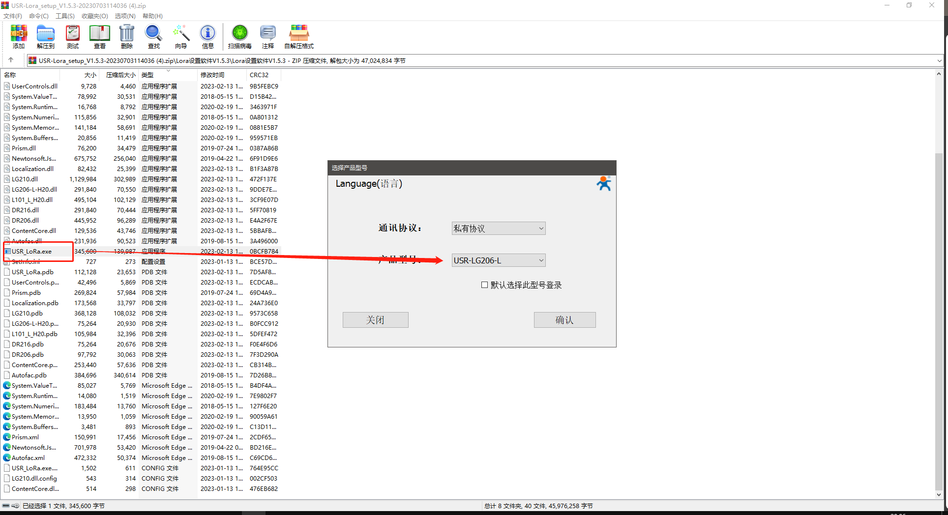This screenshot has height=515, width=948.
Task: Open the 文件(F) menu
Action: tap(13, 16)
